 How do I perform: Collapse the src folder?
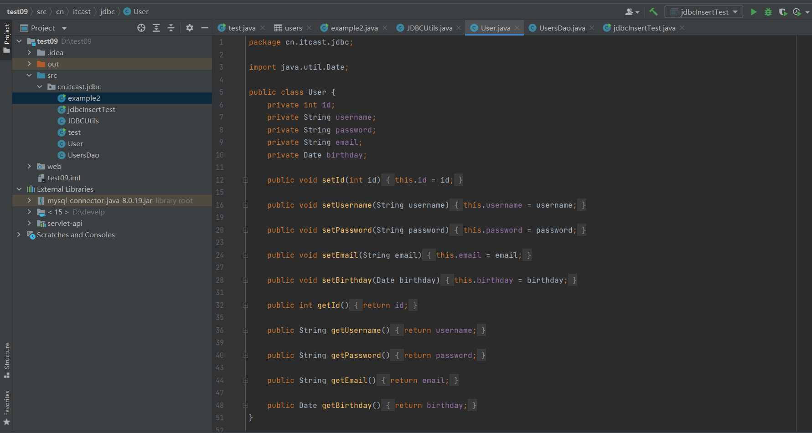[29, 75]
